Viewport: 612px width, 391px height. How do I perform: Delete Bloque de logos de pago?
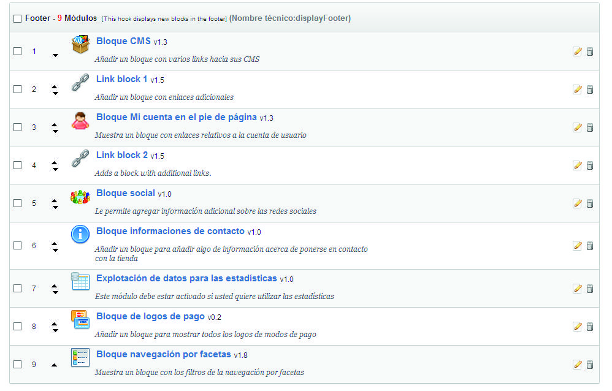[x=590, y=326]
